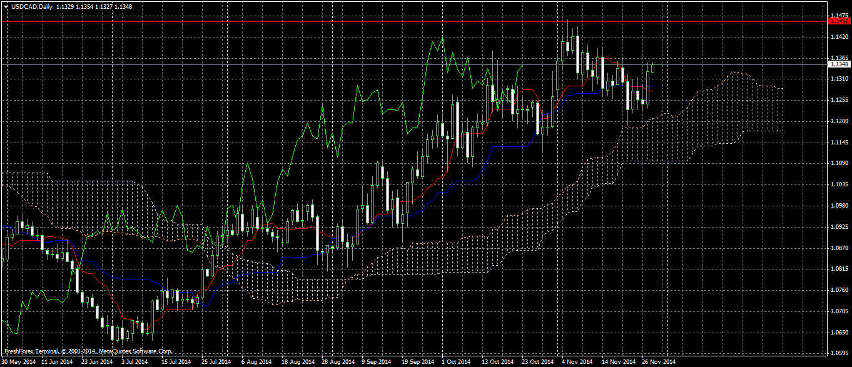Image resolution: width=852 pixels, height=367 pixels.
Task: Click the 14 Nov 2014 date label
Action: coord(618,362)
